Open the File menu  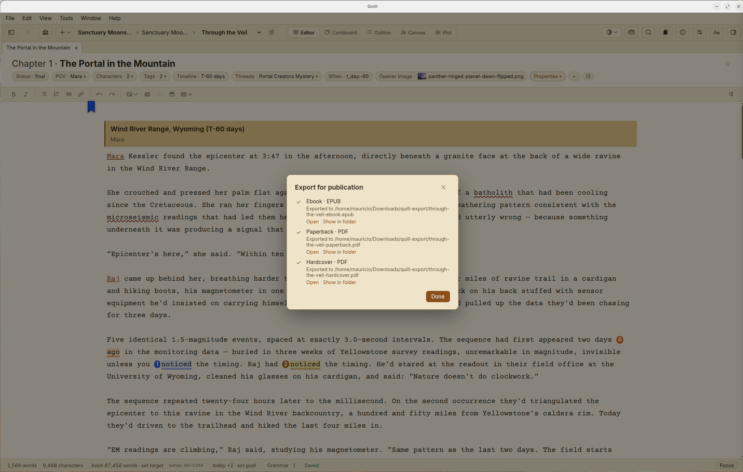point(10,18)
